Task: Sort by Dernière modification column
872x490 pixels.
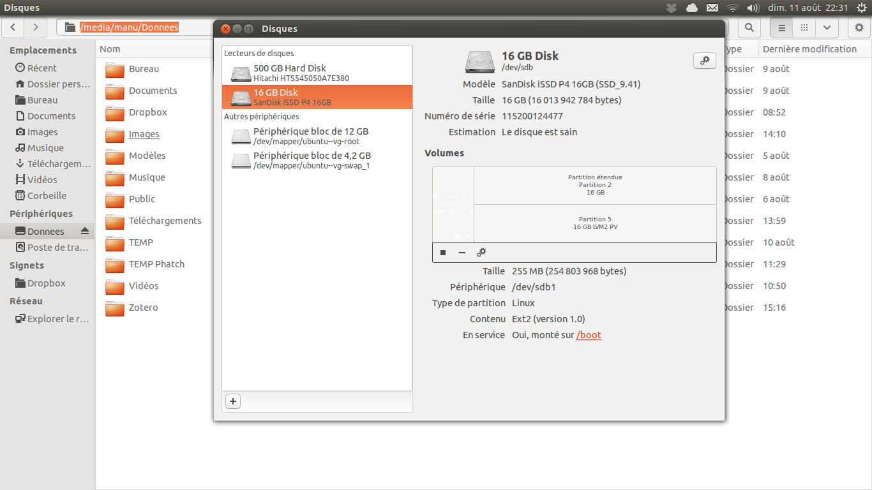Action: coord(809,49)
